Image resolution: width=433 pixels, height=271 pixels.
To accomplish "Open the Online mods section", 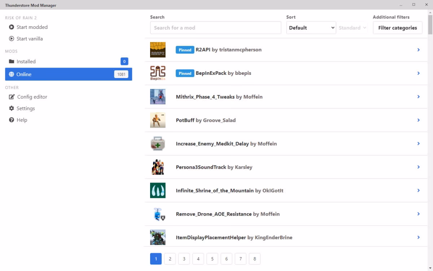I will coord(69,74).
